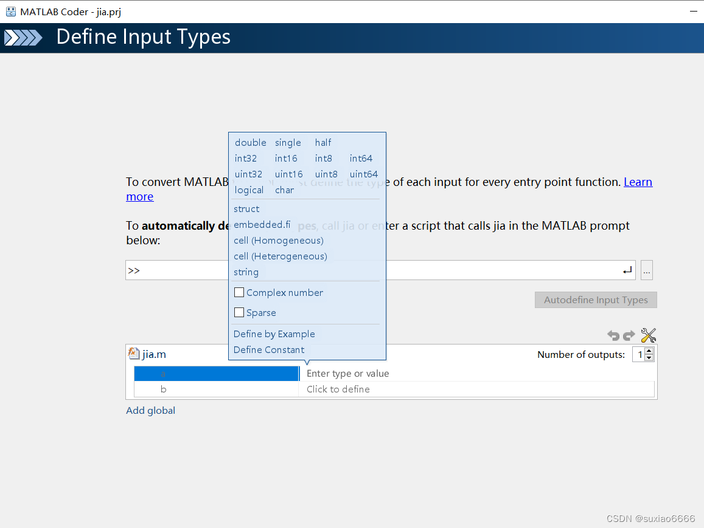704x528 pixels.
Task: Open the Learn more link
Action: click(x=638, y=182)
